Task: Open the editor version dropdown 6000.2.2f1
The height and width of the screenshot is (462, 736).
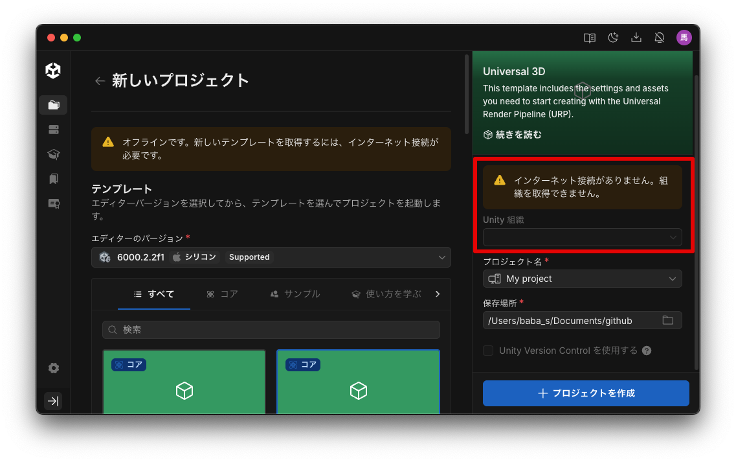Action: point(271,257)
